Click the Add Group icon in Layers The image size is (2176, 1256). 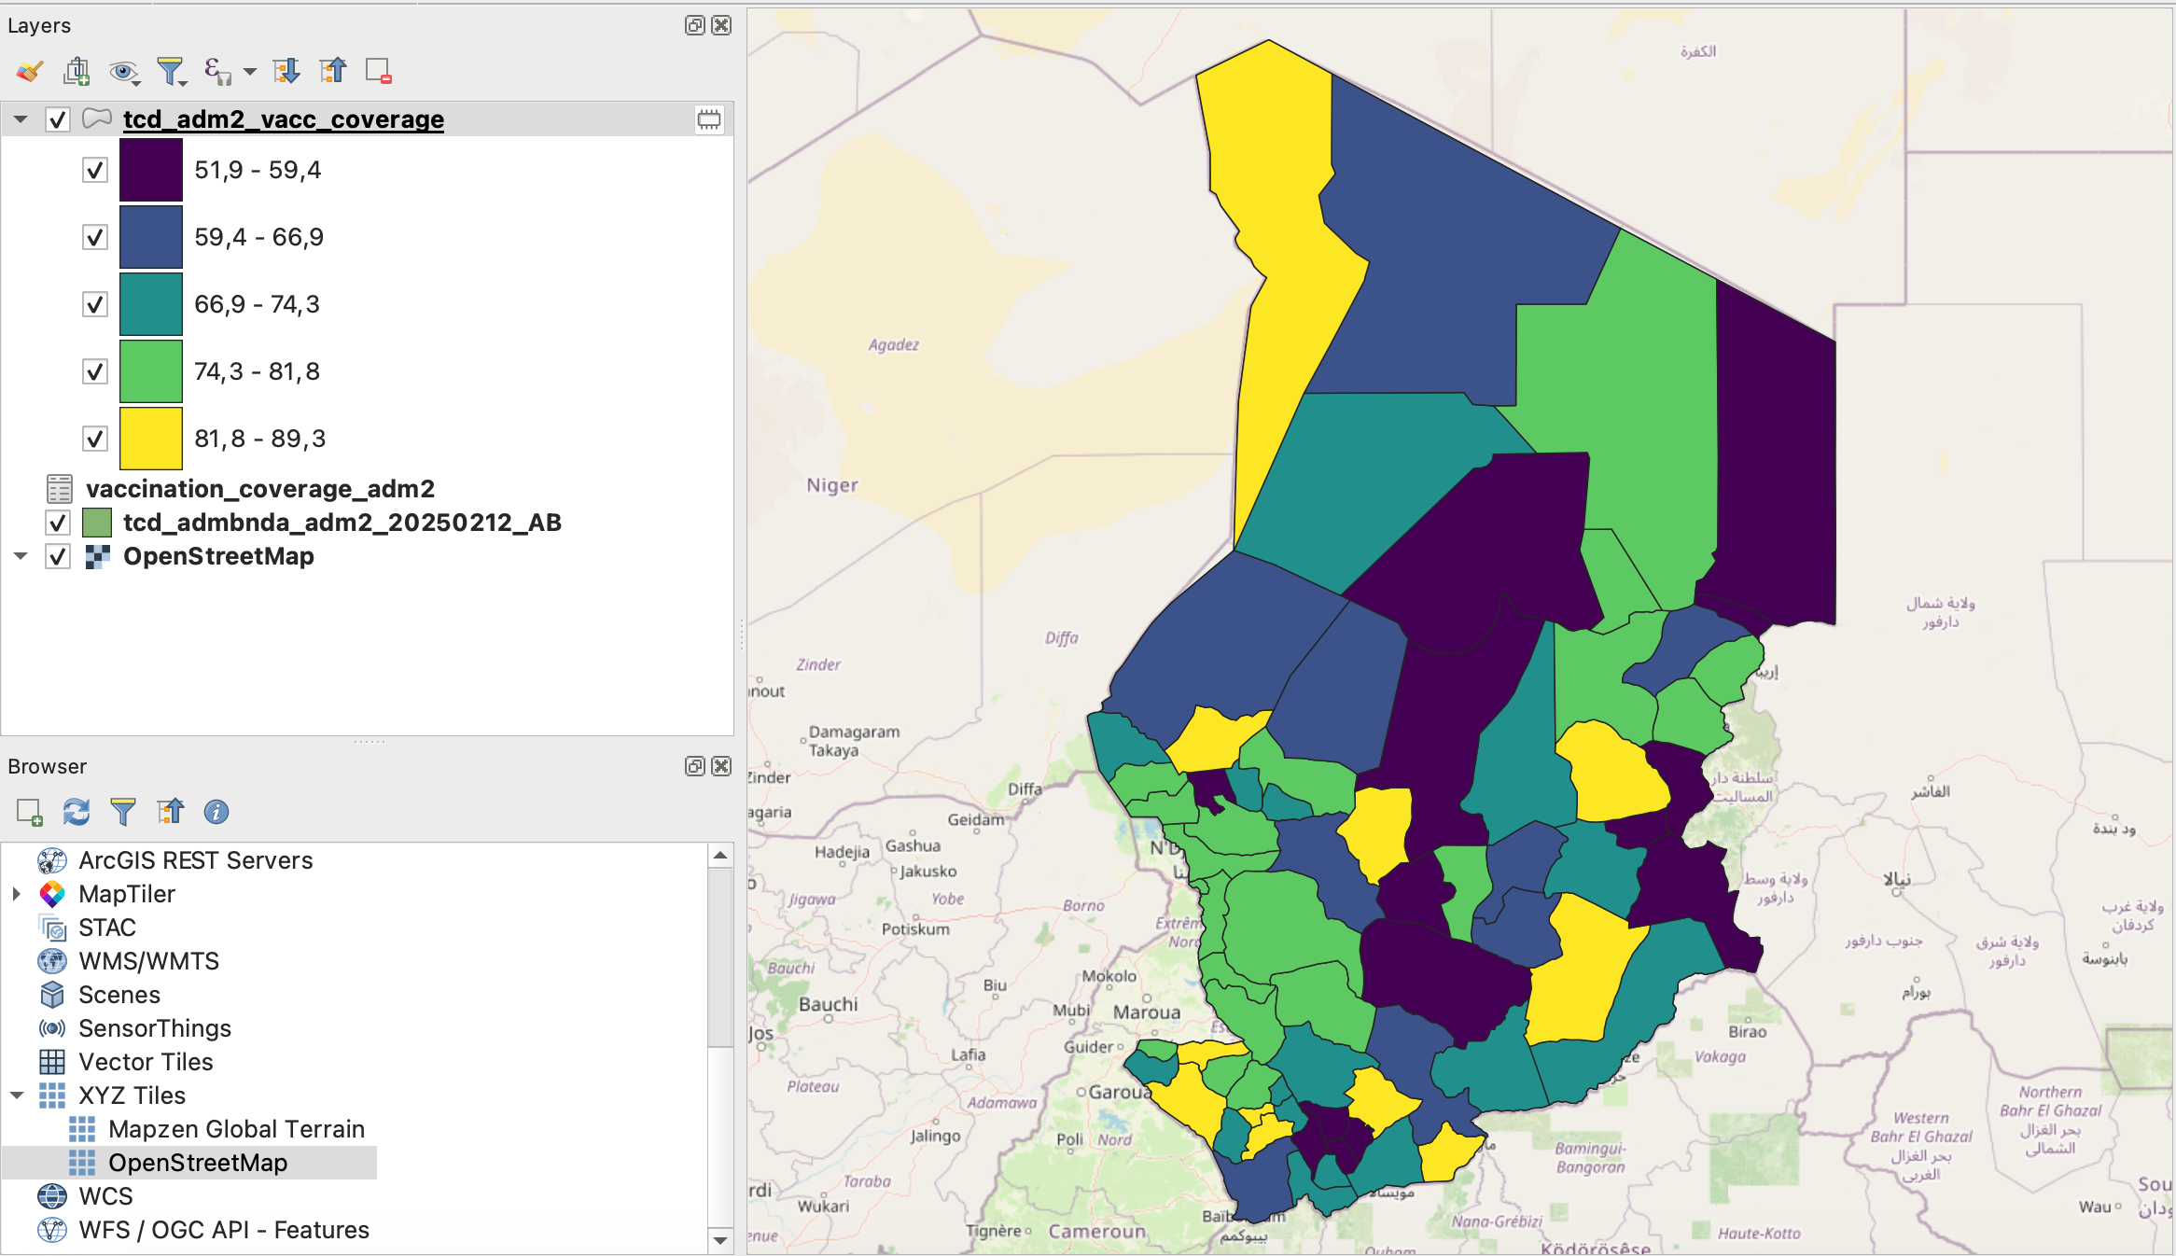77,71
